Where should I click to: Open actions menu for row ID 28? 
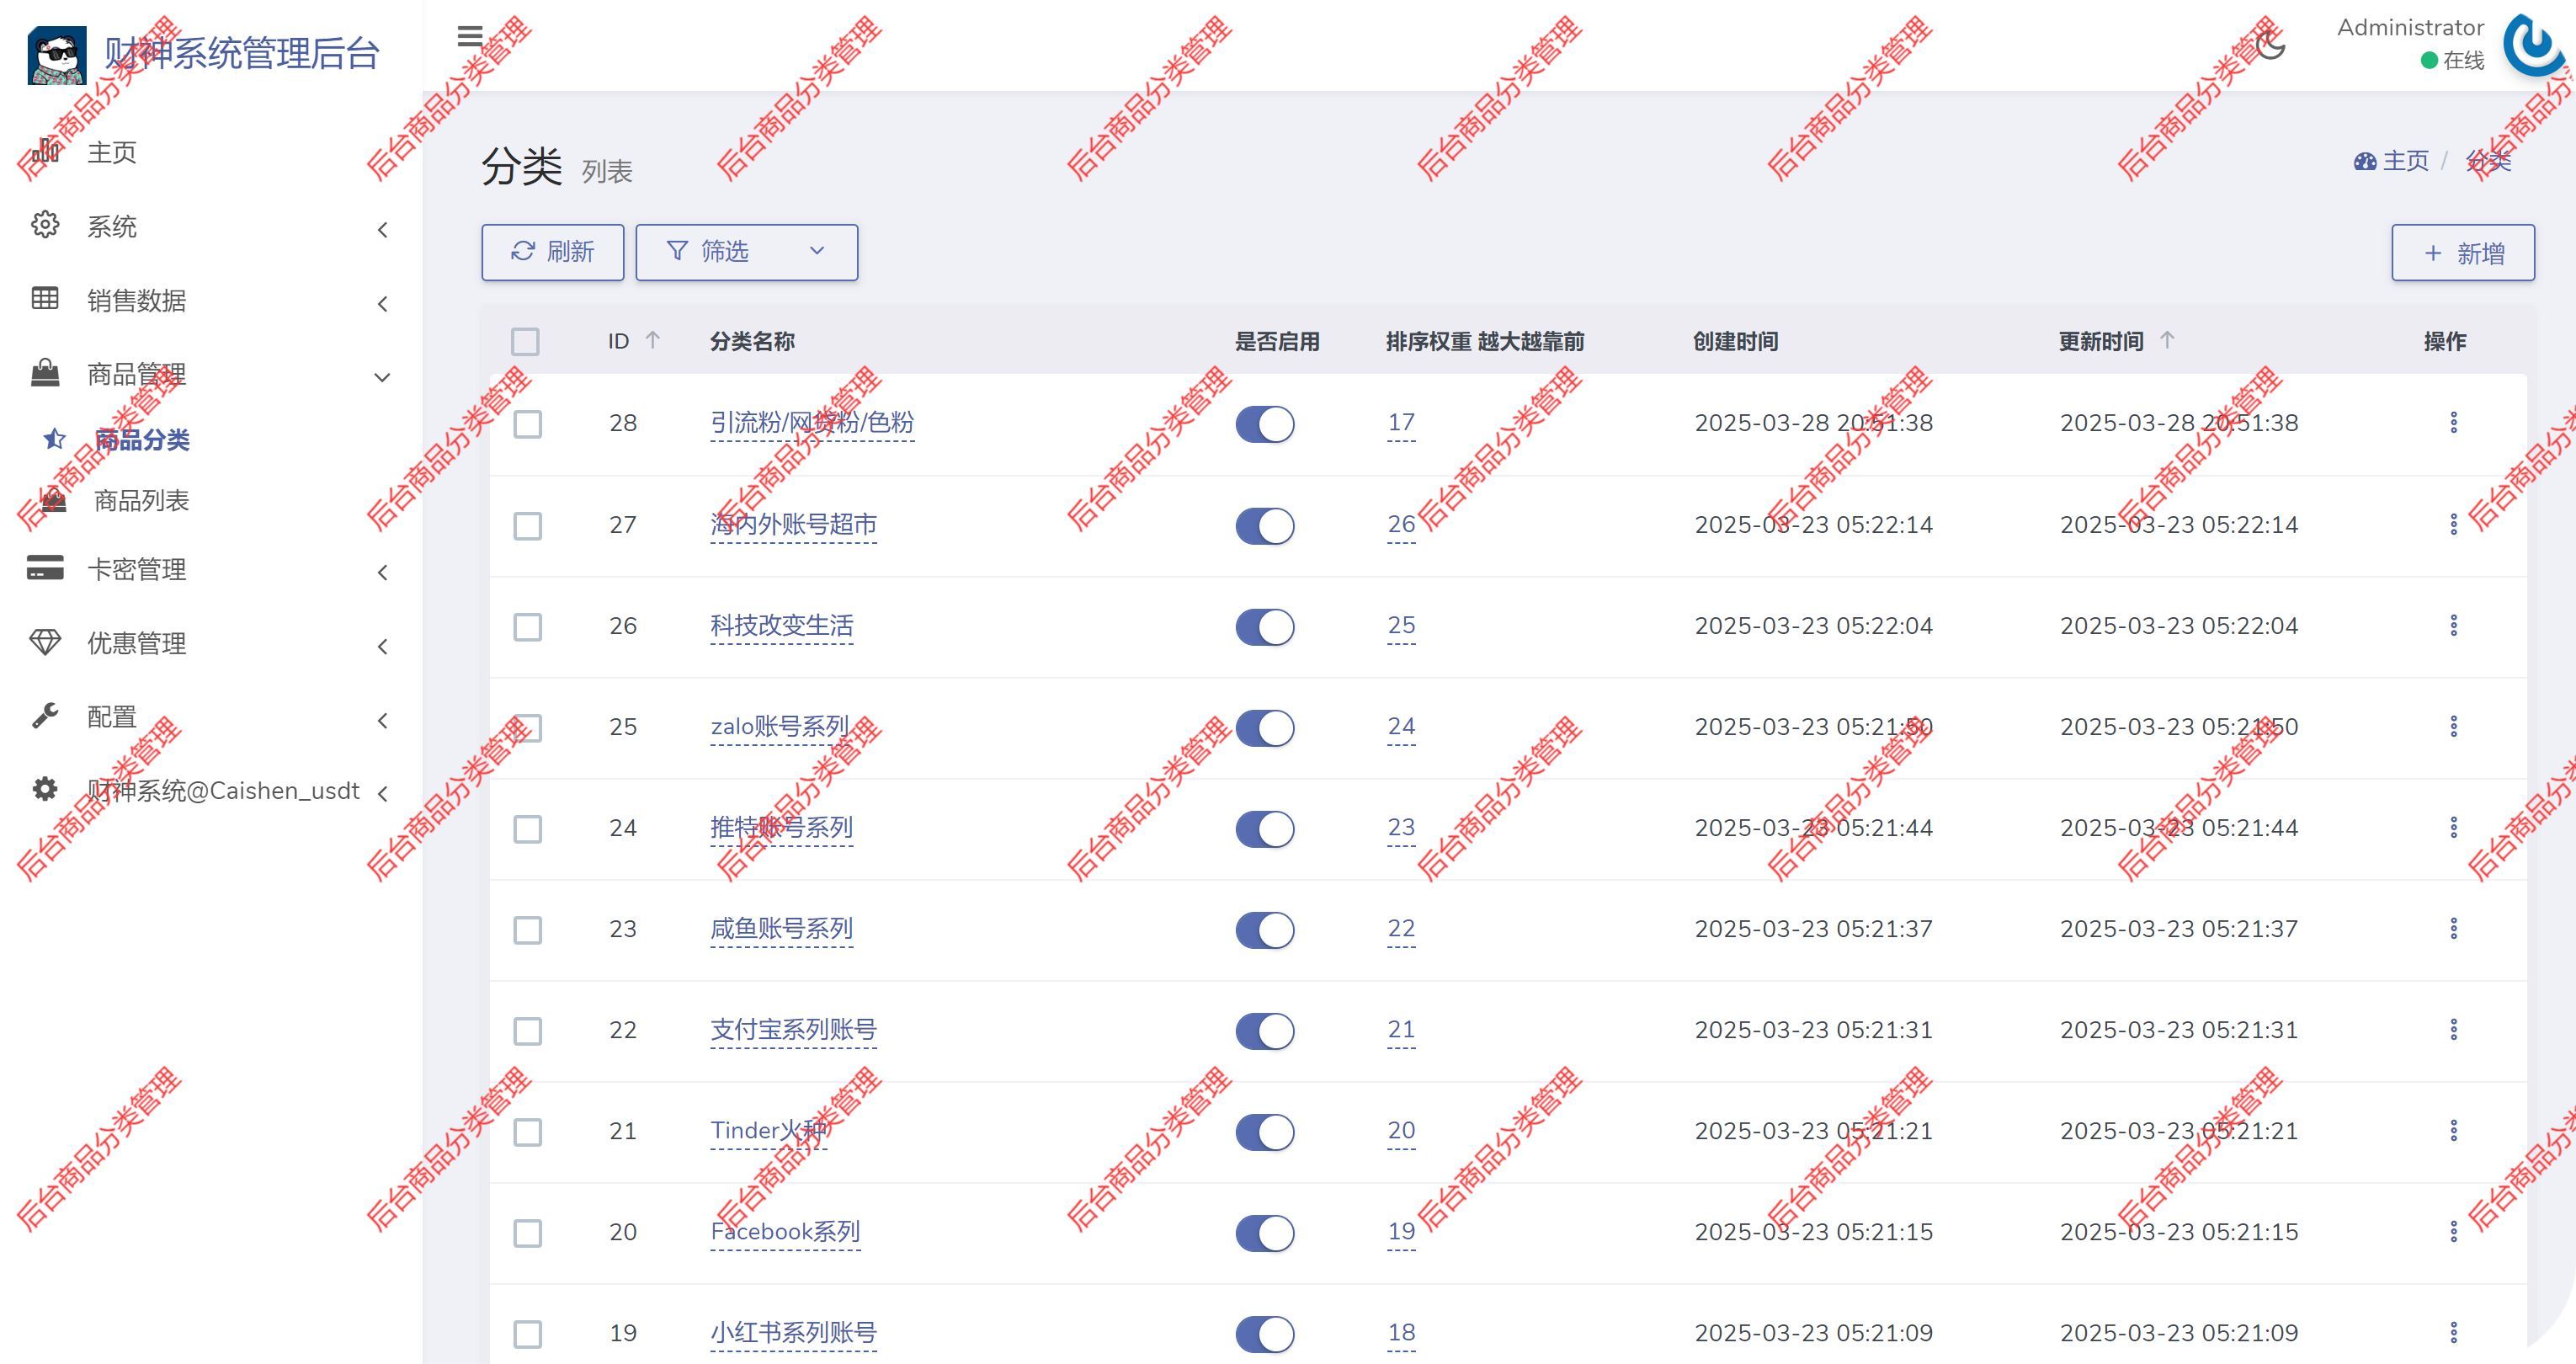2455,423
